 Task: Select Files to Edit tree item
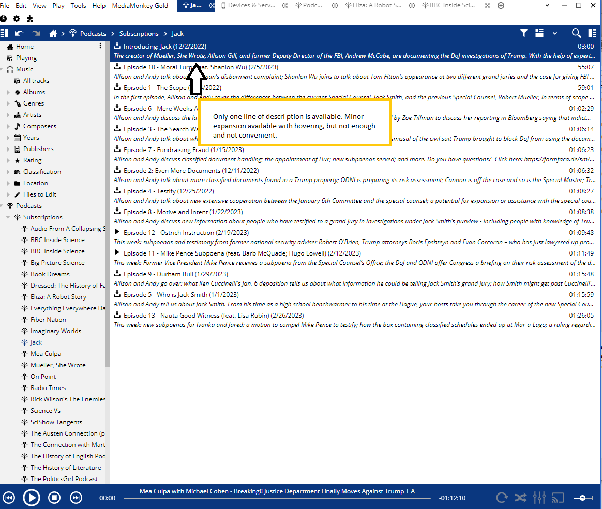point(39,194)
